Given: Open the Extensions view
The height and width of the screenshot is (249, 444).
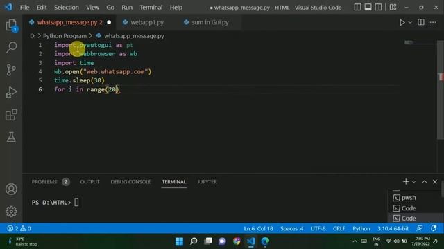Looking at the screenshot, I should [11, 115].
